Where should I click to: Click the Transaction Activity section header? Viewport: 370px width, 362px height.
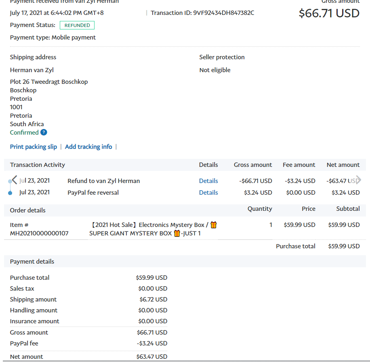click(38, 165)
